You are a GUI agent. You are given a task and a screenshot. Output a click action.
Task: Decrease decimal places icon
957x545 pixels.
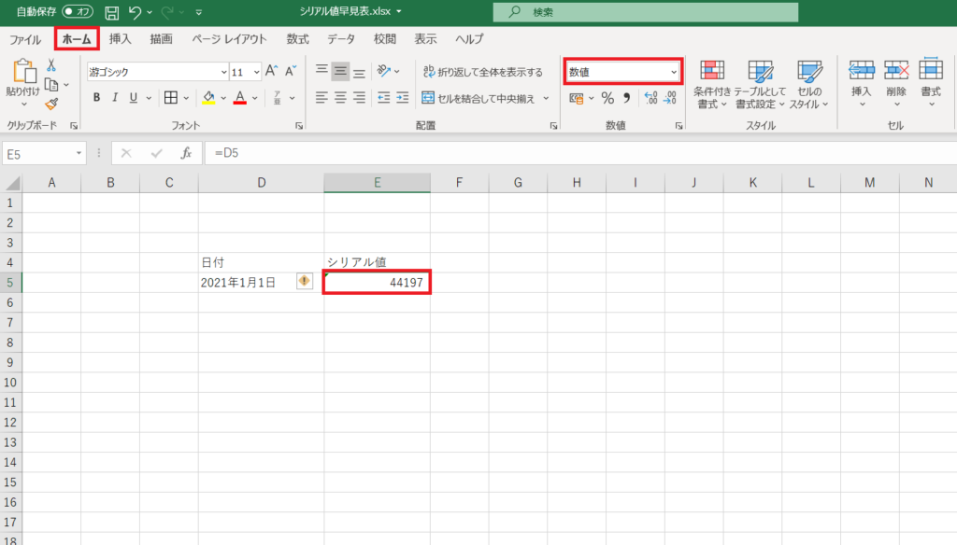click(670, 98)
